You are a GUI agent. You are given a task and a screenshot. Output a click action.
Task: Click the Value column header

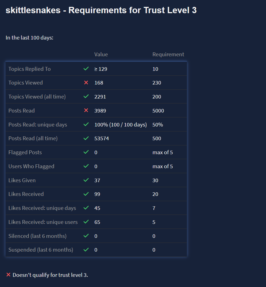point(101,54)
